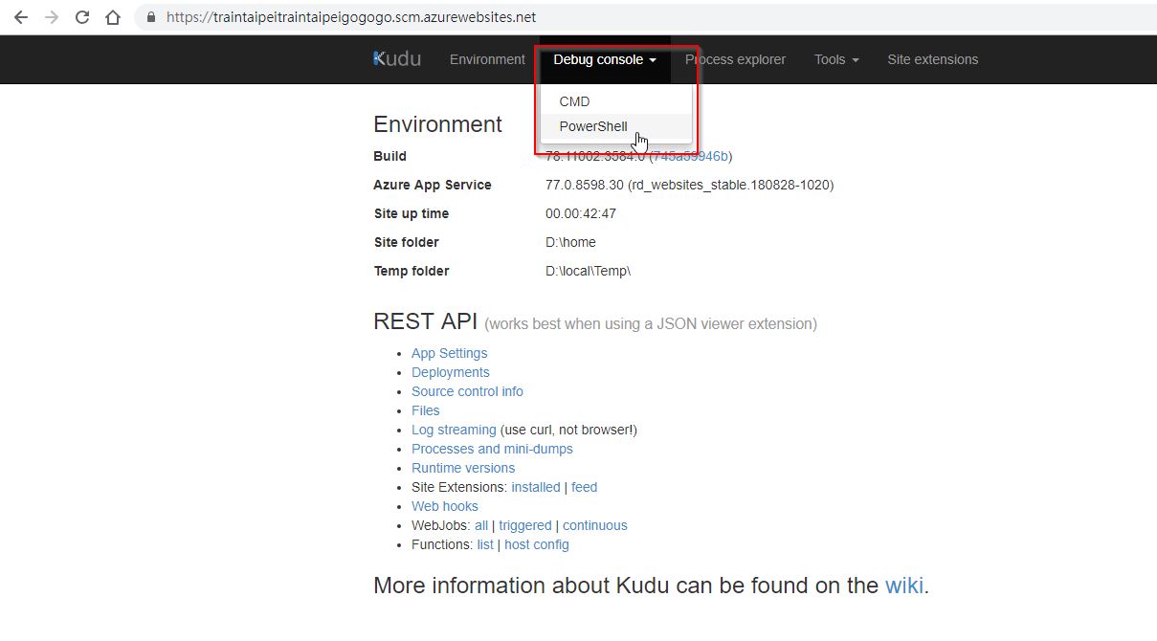
Task: Go to browser home page icon
Action: tap(113, 17)
